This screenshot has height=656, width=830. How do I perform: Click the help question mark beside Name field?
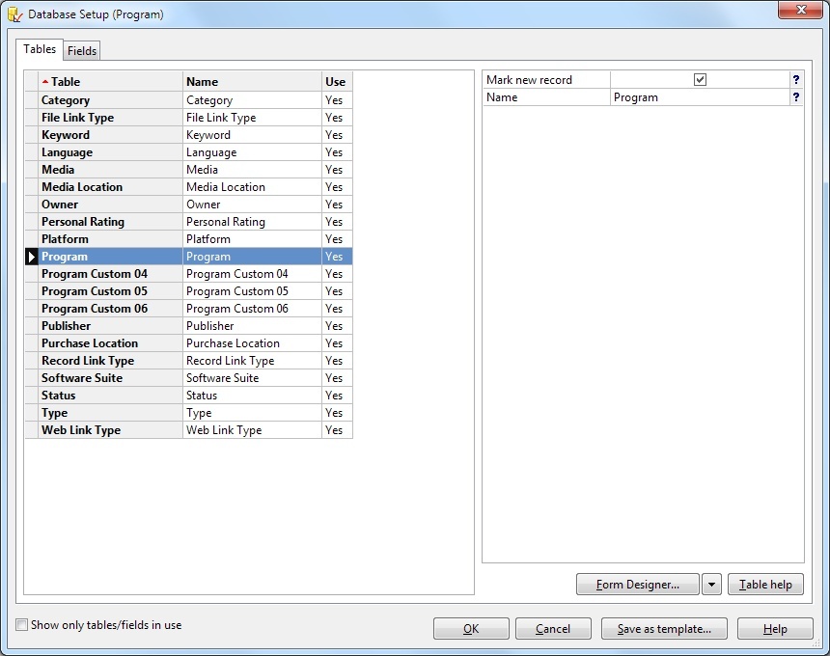(796, 97)
